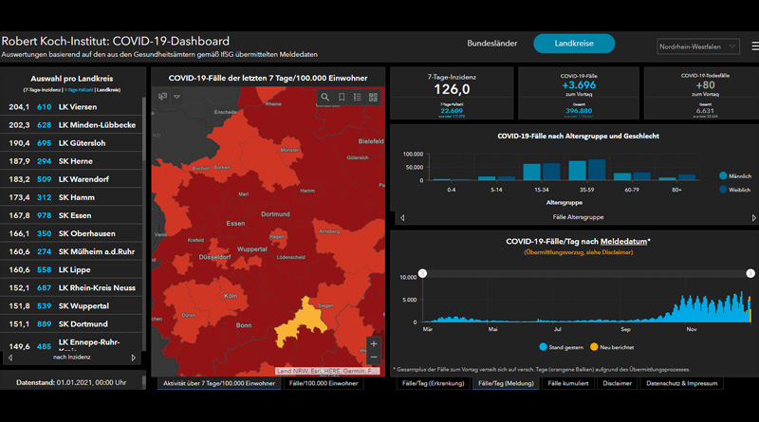Open the Datenschutz & Impressum tab

tap(681, 383)
